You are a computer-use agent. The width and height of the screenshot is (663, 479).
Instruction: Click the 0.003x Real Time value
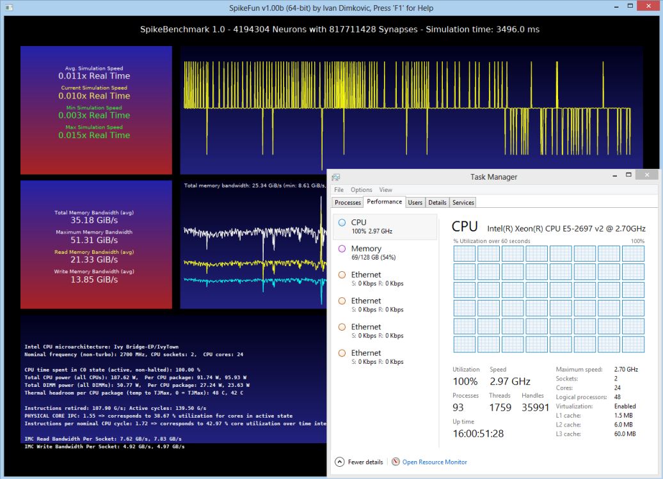point(94,115)
